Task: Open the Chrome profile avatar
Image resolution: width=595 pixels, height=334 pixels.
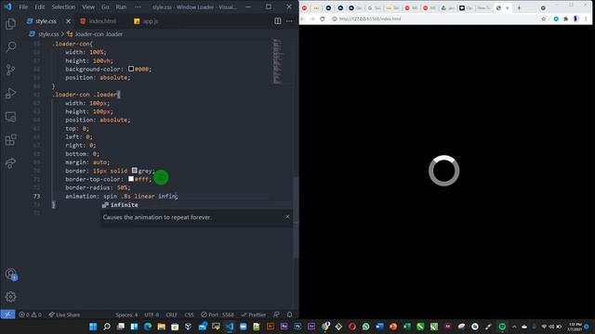Action: coord(575,19)
